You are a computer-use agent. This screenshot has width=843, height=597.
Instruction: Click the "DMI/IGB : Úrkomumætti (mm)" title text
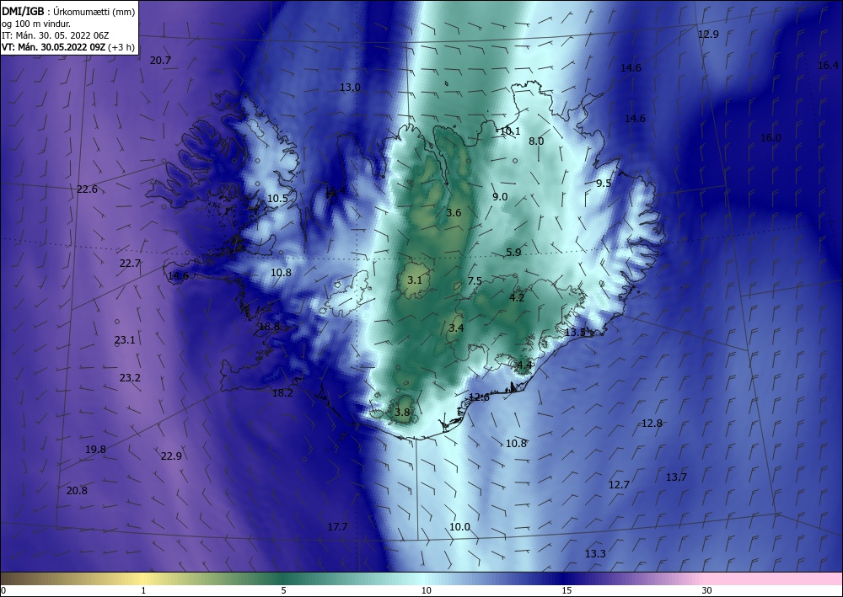point(69,12)
